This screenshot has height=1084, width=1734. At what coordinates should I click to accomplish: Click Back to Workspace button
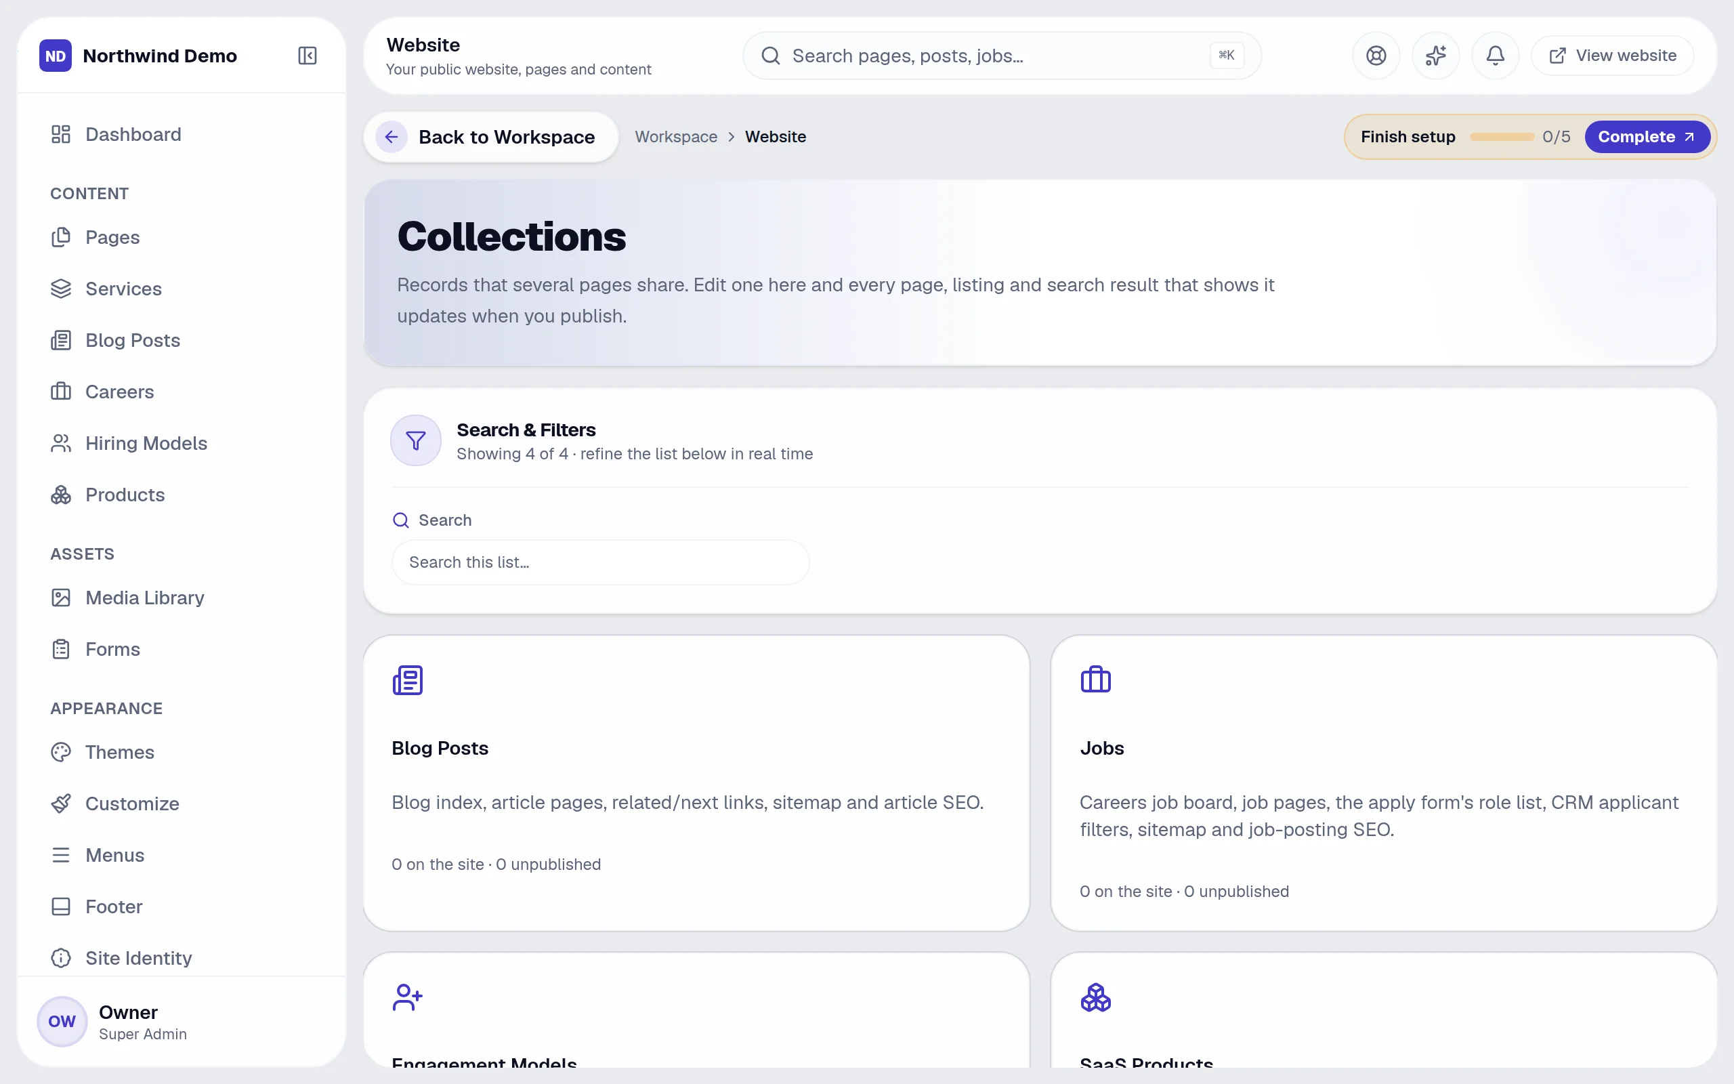tap(491, 137)
